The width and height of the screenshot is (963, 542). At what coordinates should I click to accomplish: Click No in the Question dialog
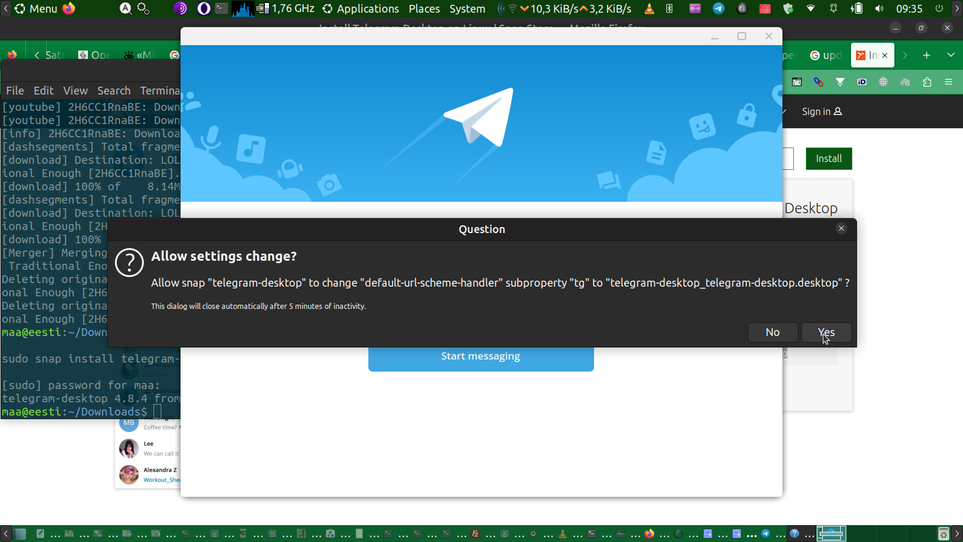click(x=773, y=332)
